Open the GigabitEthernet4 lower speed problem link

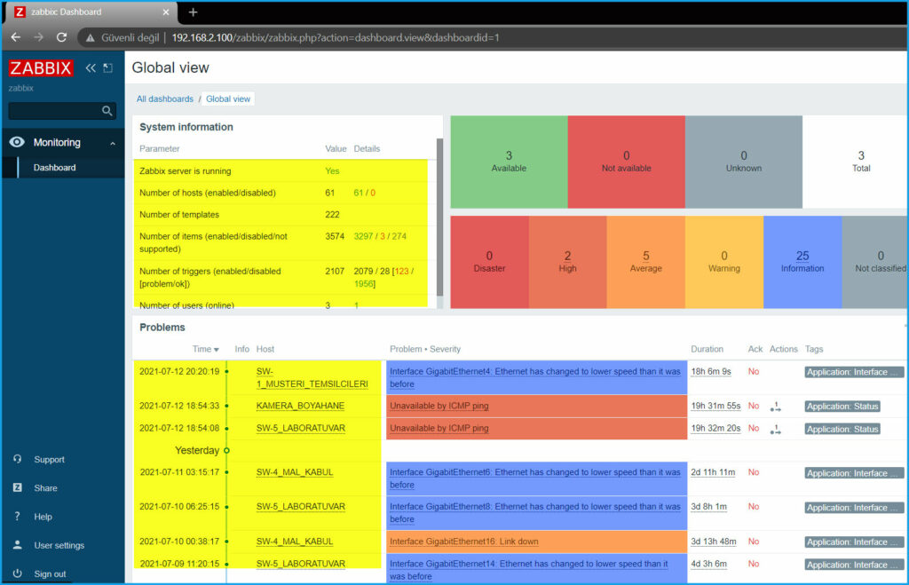(x=535, y=377)
